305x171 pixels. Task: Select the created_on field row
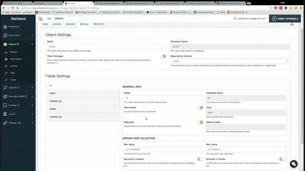pyautogui.click(x=84, y=117)
